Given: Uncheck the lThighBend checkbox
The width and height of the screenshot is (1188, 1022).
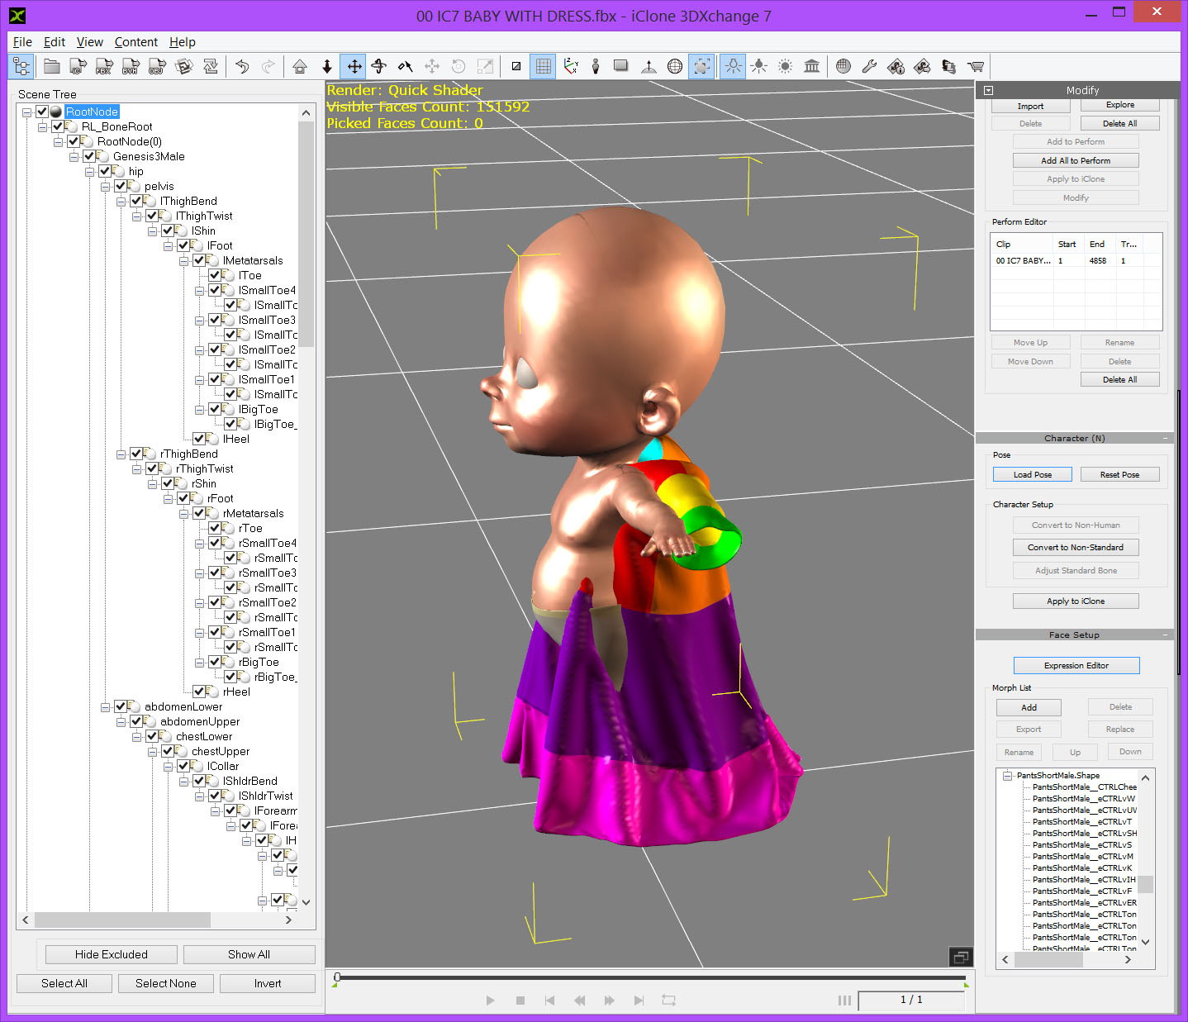Looking at the screenshot, I should (135, 201).
